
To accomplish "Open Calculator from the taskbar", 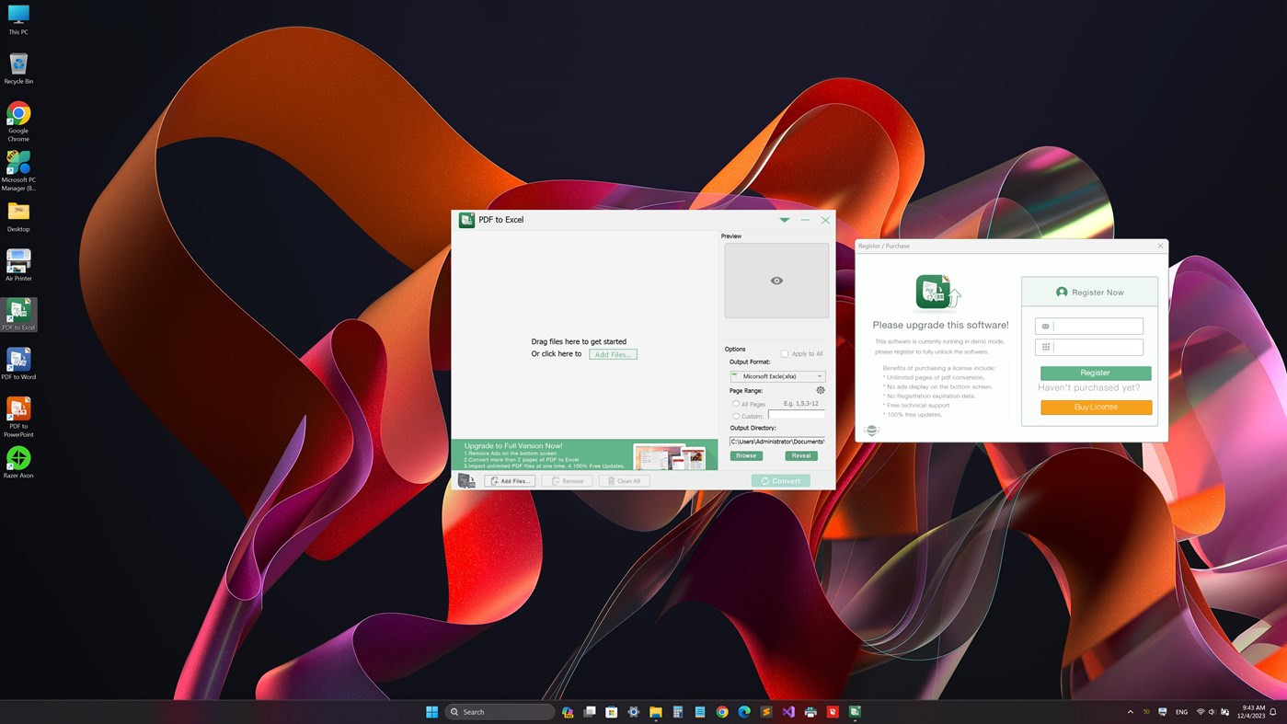I will [x=678, y=712].
